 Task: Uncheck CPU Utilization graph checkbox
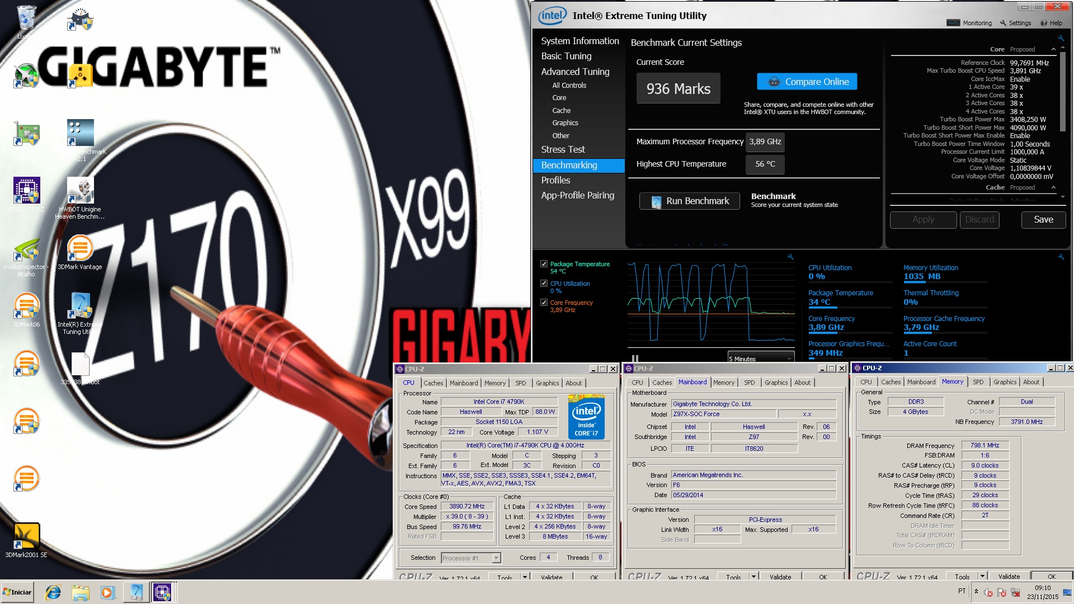point(544,284)
